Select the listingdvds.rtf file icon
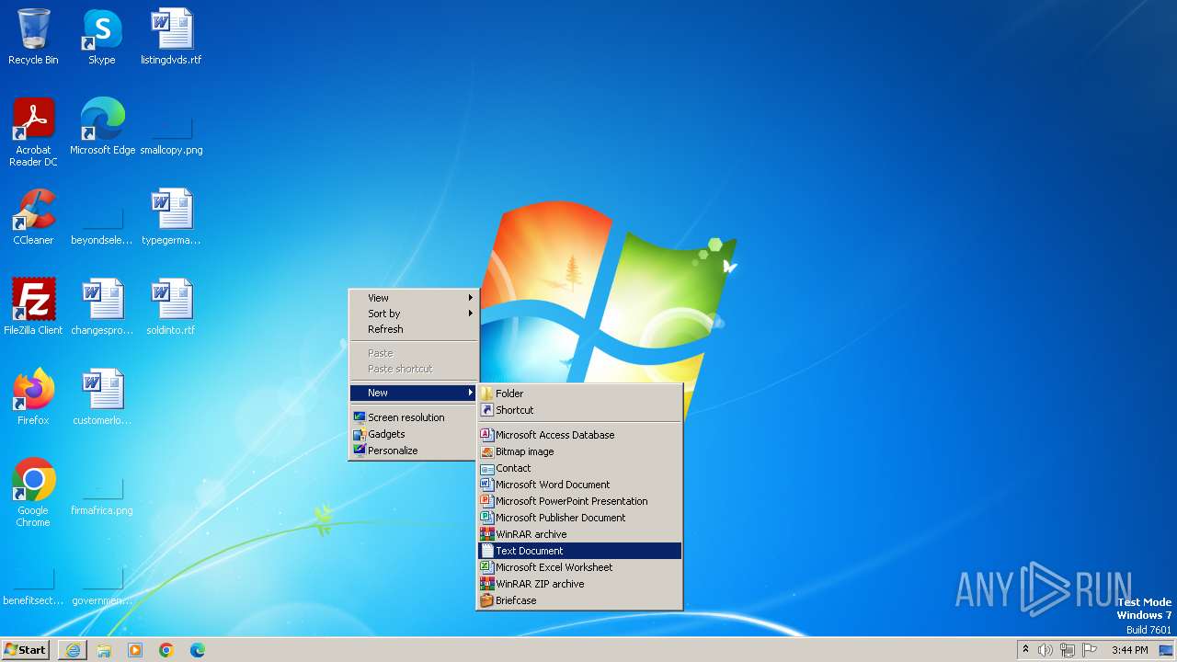 [x=171, y=37]
